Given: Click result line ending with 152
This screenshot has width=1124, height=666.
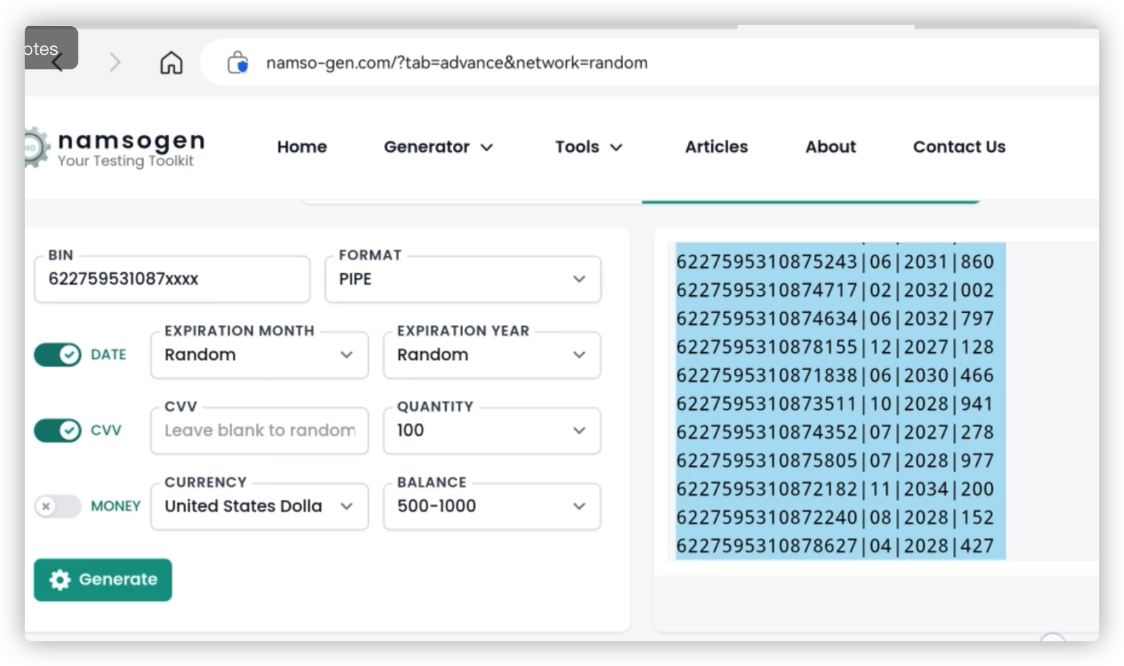Looking at the screenshot, I should (835, 517).
